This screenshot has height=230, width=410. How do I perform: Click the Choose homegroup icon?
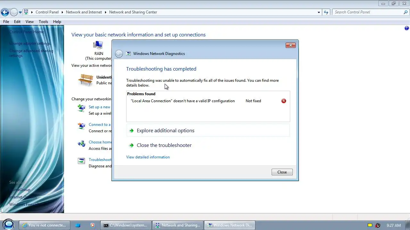pos(82,144)
